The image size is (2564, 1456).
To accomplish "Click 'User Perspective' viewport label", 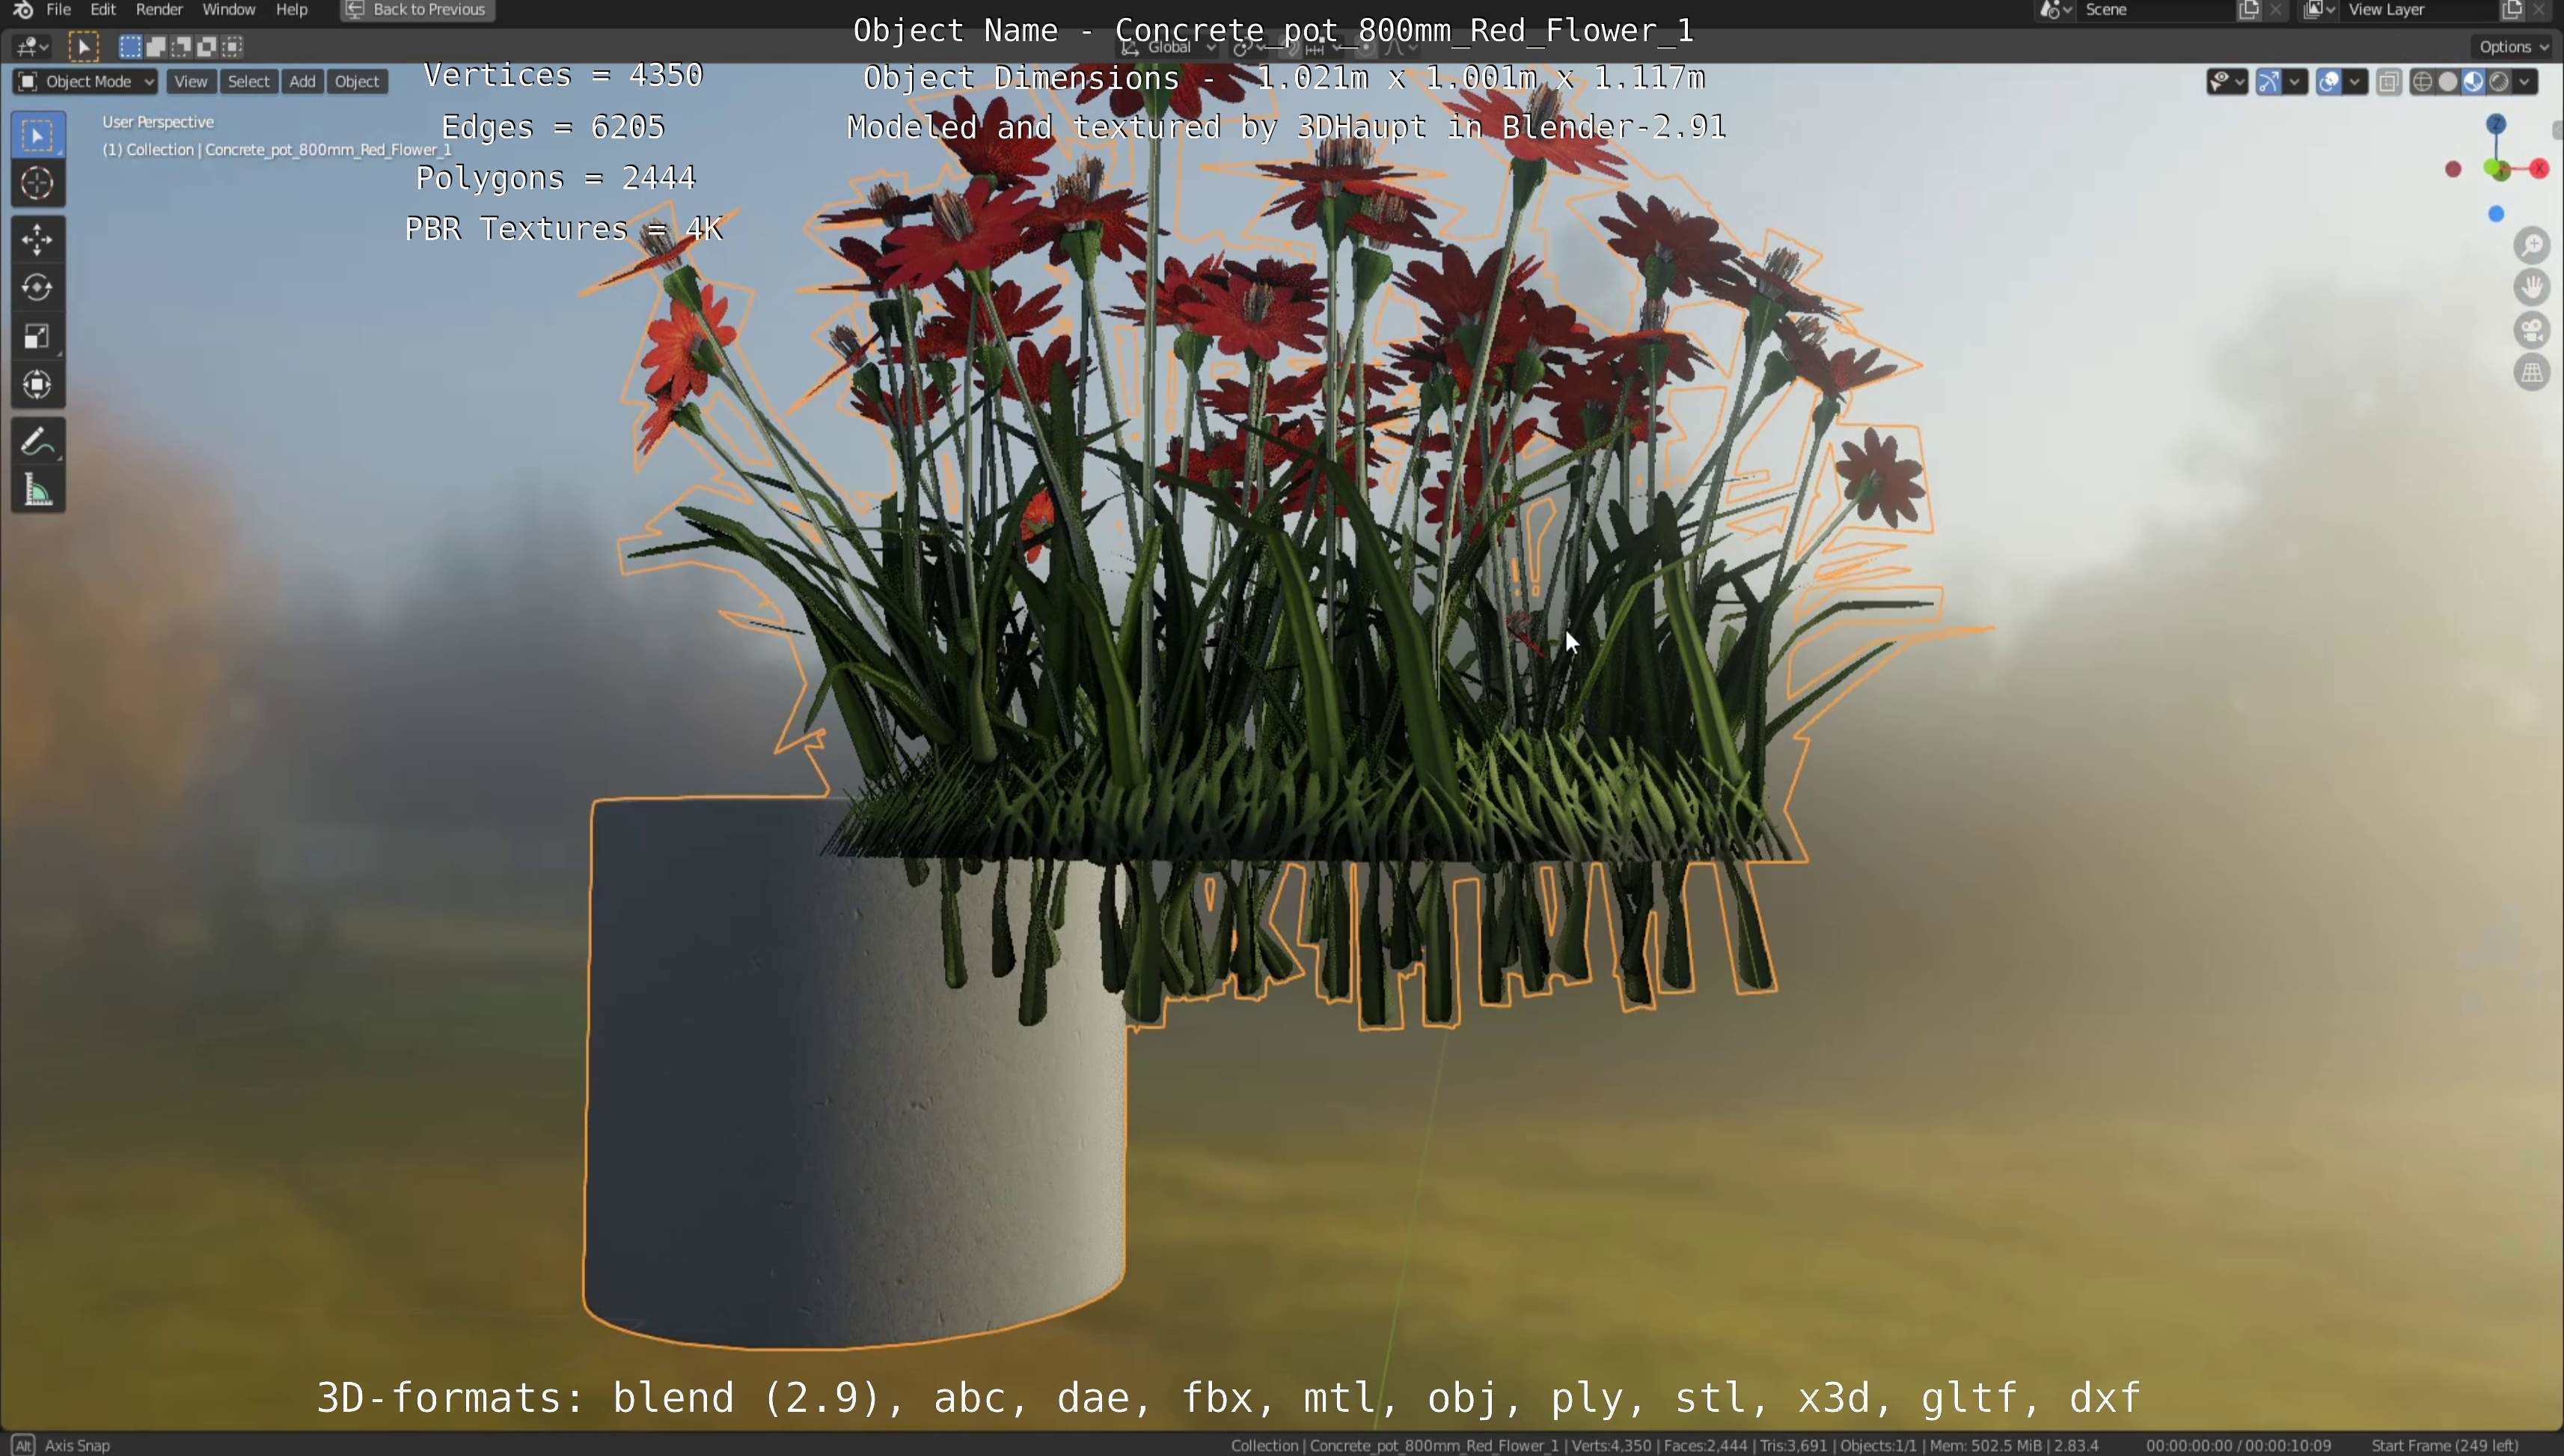I will coord(158,122).
